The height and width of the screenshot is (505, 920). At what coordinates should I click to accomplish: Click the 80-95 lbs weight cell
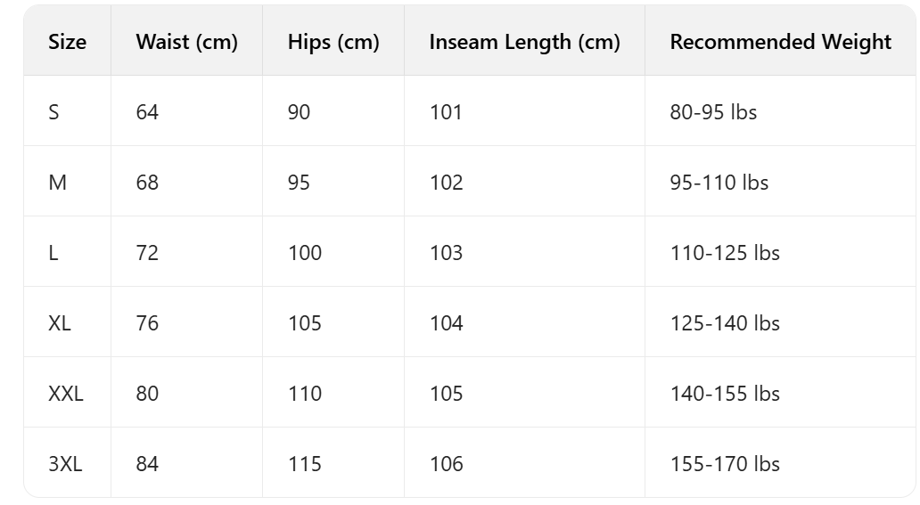(713, 112)
